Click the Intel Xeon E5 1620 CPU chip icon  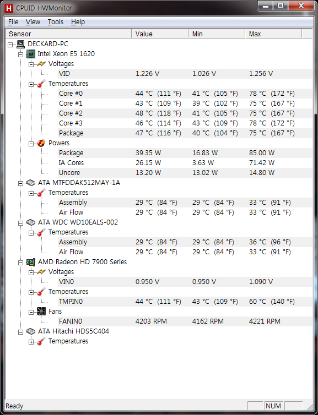point(31,54)
